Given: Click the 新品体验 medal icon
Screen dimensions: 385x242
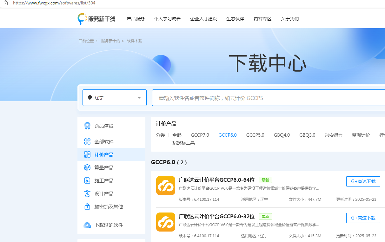Looking at the screenshot, I should [87, 126].
